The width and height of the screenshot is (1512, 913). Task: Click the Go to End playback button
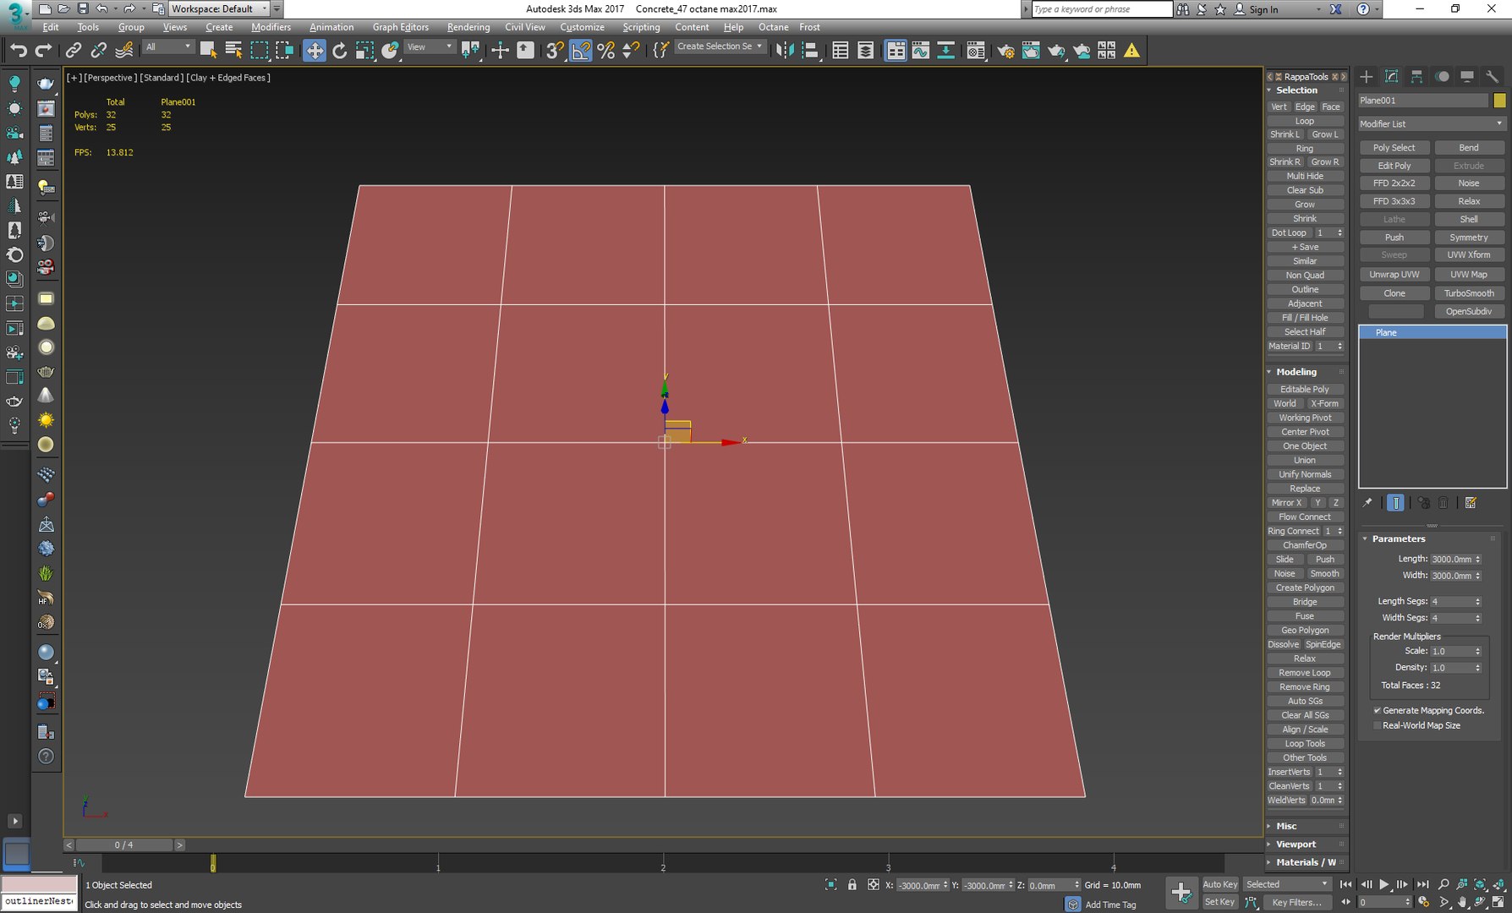pyautogui.click(x=1422, y=884)
